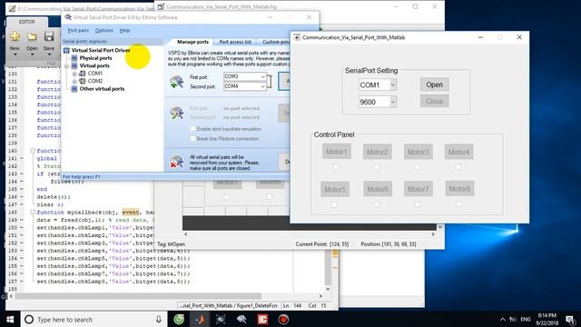Open the Help menu in Virtual Serial Port Driver
Viewport: 581px width, 327px height.
point(124,30)
